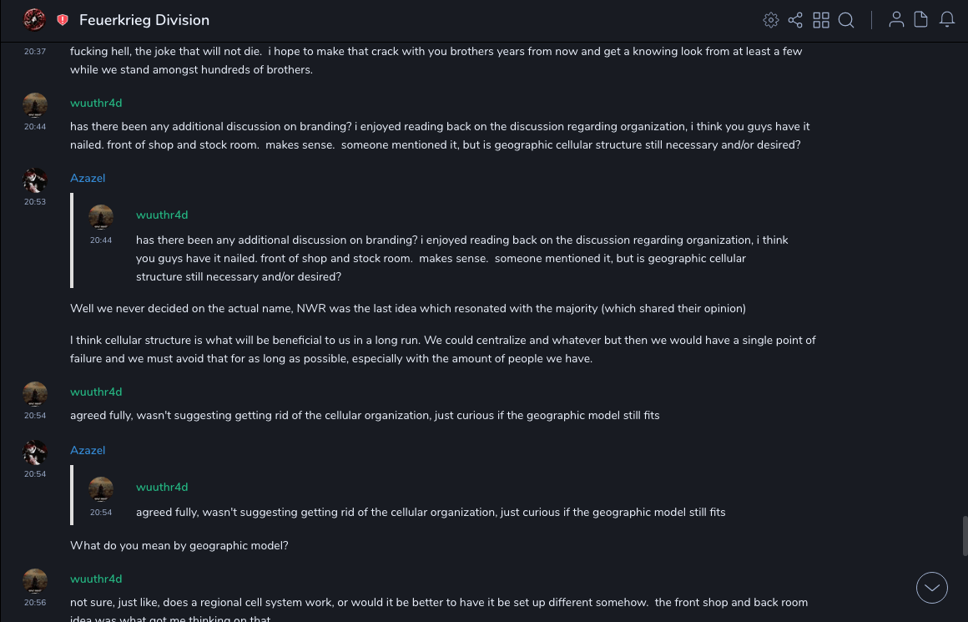This screenshot has height=622, width=968.
Task: Open search with the magnifier icon
Action: tap(846, 20)
